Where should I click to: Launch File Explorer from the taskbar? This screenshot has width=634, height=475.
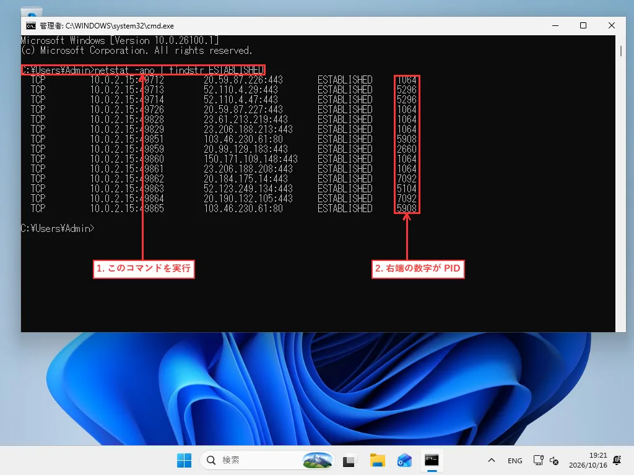coord(377,460)
